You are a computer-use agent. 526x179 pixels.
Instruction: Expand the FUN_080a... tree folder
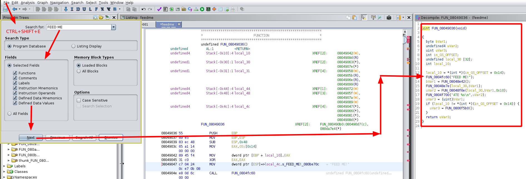tap(9, 149)
